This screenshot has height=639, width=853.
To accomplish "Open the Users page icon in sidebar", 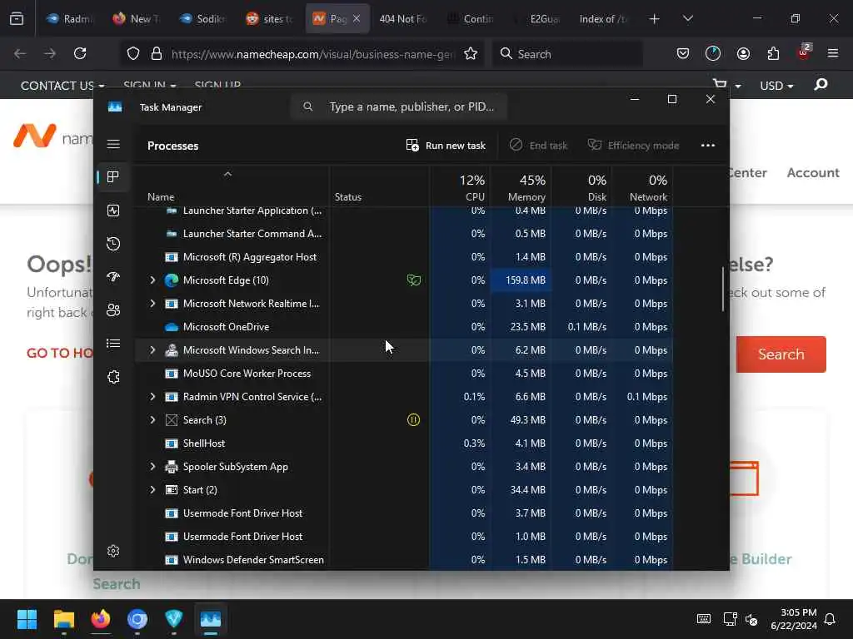I will click(x=113, y=310).
